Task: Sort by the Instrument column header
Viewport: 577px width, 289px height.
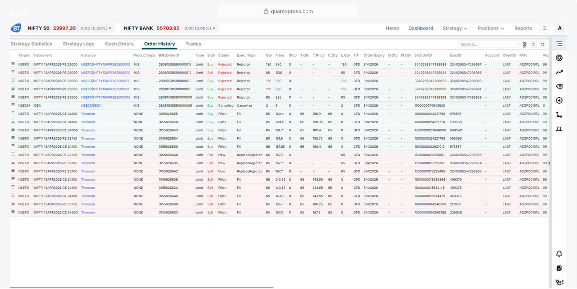Action: coord(43,55)
